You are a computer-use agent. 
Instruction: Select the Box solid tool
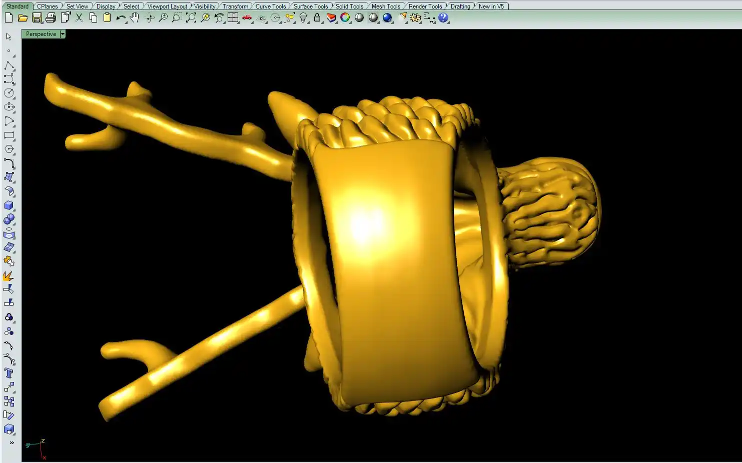coord(9,205)
